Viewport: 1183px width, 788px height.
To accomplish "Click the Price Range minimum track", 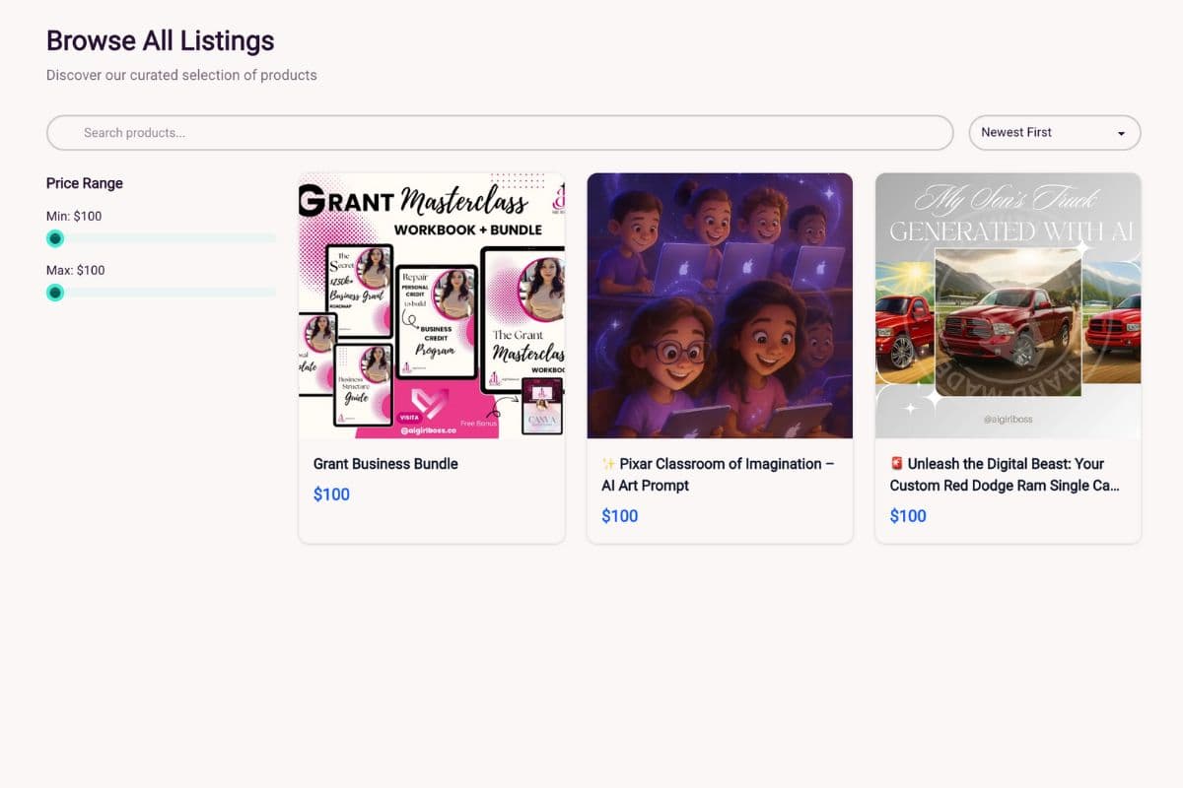I will tap(161, 237).
